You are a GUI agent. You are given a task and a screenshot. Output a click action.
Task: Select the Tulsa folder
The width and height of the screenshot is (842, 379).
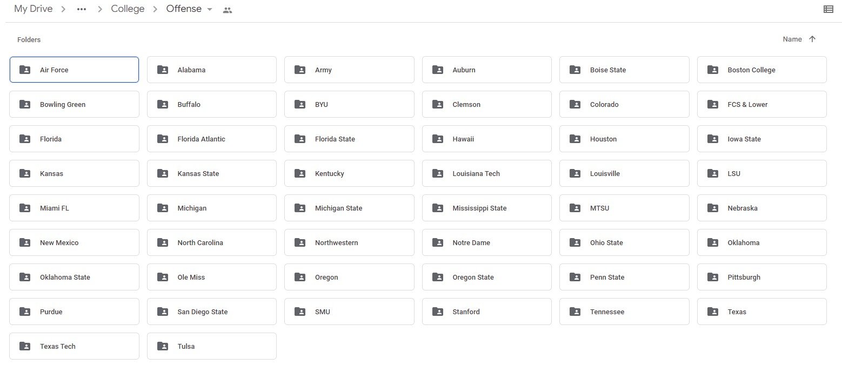click(x=211, y=346)
